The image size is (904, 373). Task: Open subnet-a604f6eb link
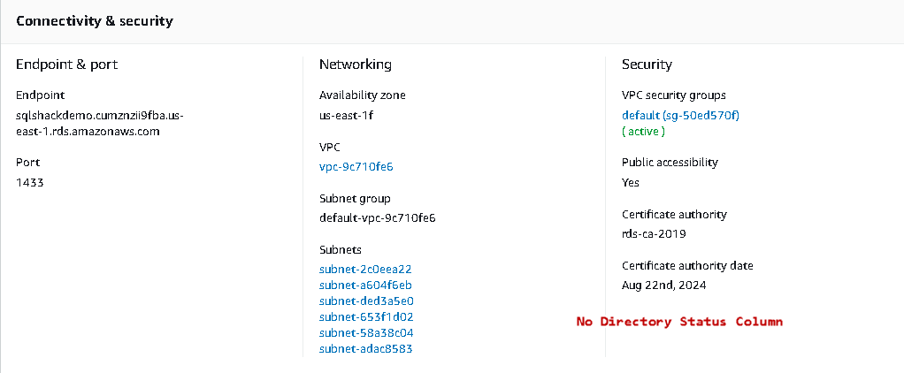coord(365,285)
